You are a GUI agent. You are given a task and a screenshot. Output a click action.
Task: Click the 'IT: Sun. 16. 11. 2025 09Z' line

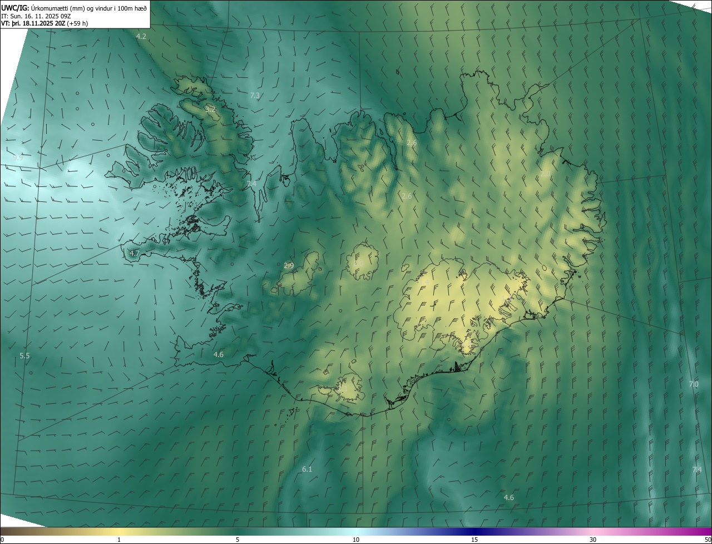pyautogui.click(x=36, y=16)
